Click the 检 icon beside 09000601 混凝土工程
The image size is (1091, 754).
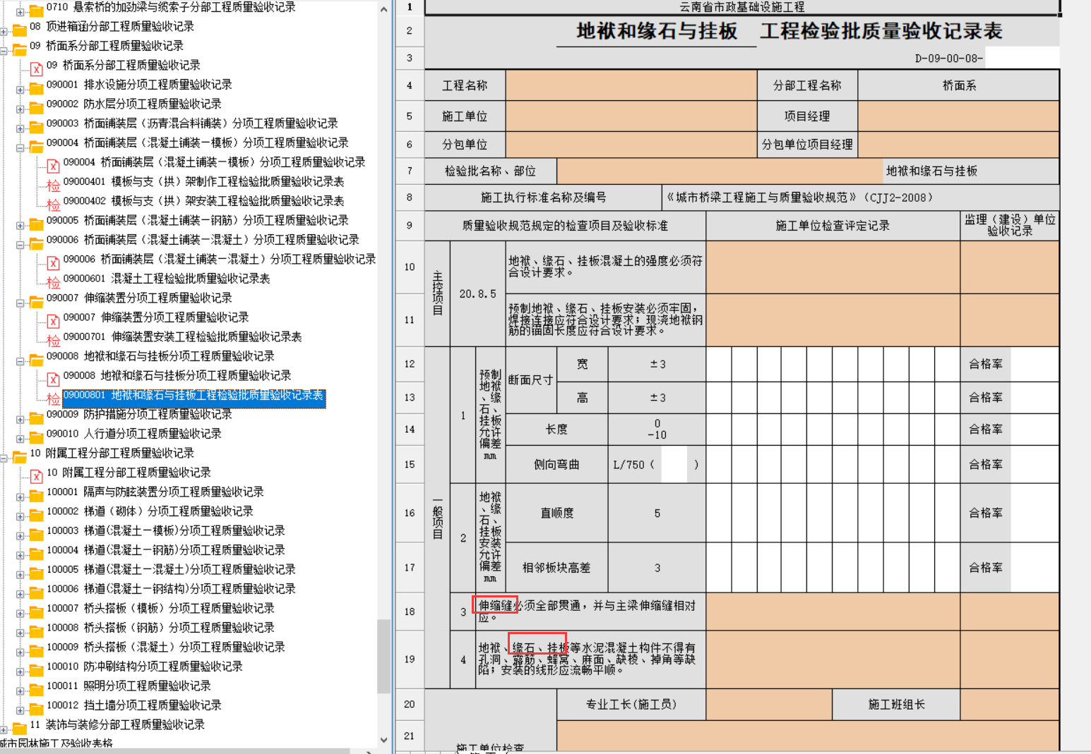coord(53,282)
